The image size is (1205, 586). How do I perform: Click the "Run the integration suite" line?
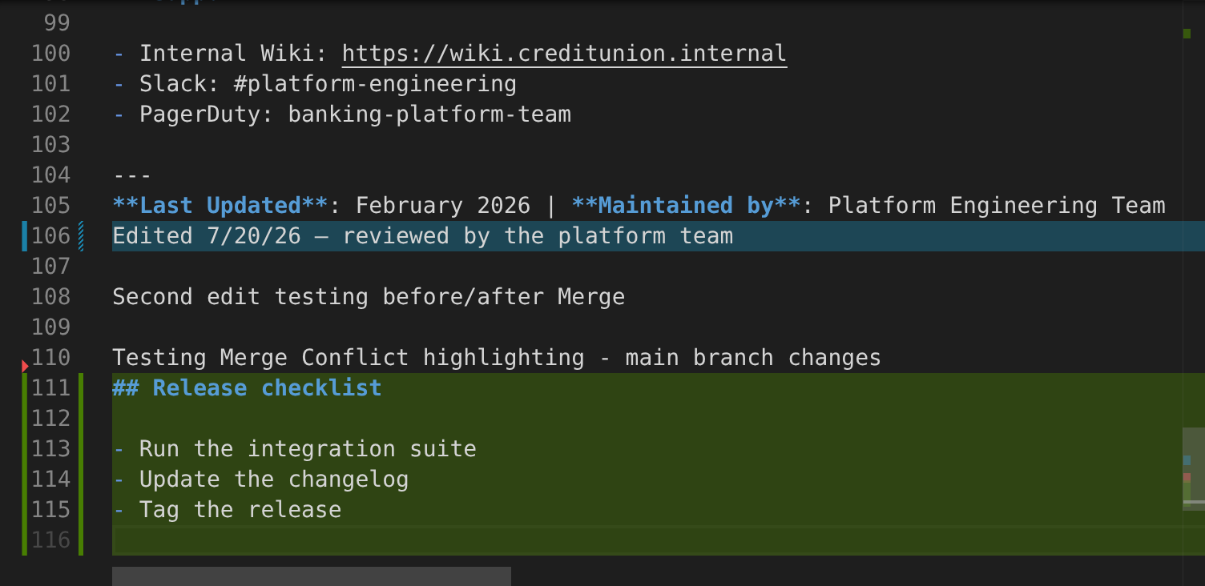pos(295,449)
